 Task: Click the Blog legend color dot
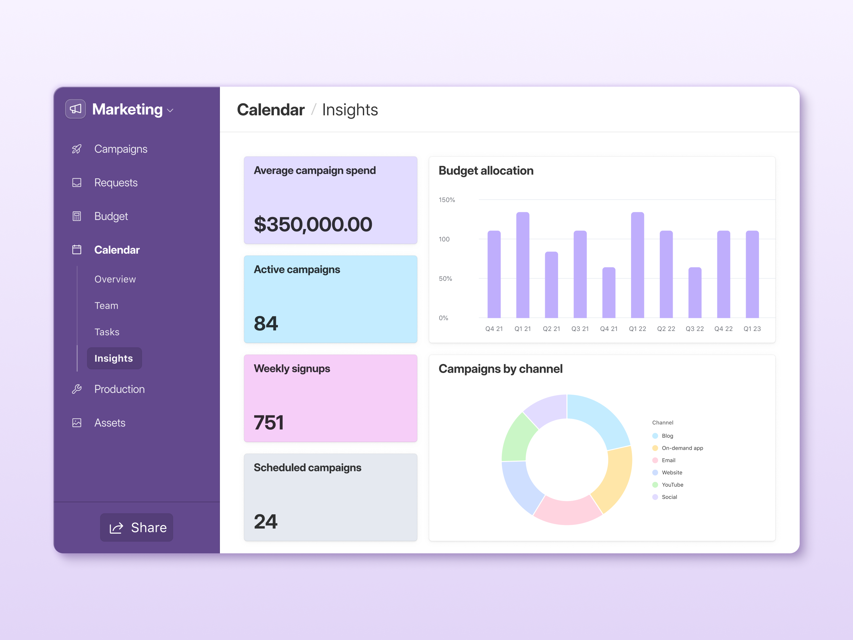pos(655,436)
